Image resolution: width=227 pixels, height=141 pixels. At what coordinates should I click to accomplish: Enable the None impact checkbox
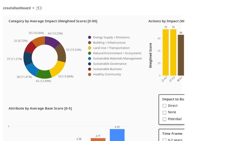(164, 112)
